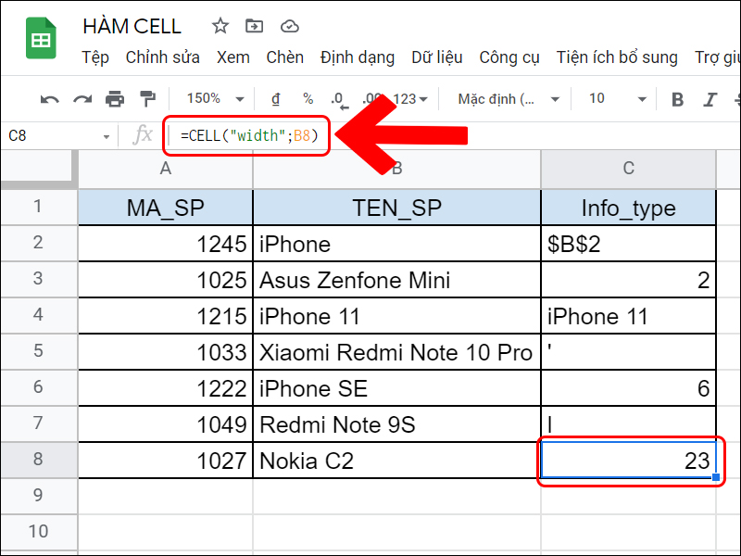The width and height of the screenshot is (741, 556).
Task: Open the Chèn menu
Action: click(x=284, y=57)
